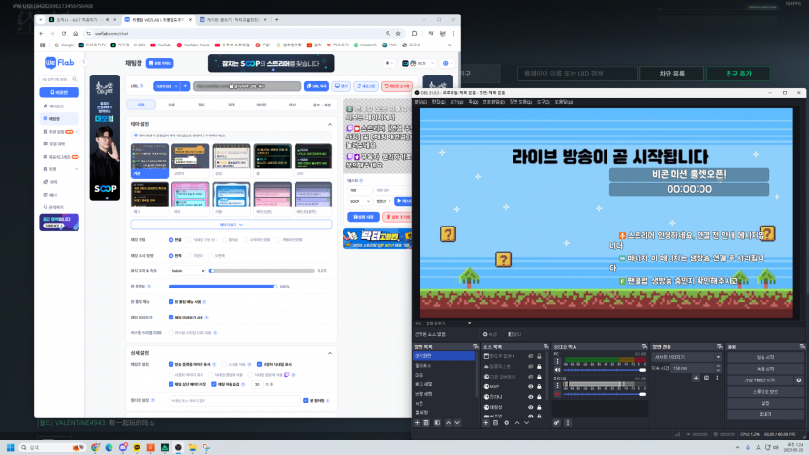Switch to 상세 tab in WeFlab chat settings
The height and width of the screenshot is (455, 809).
click(171, 105)
